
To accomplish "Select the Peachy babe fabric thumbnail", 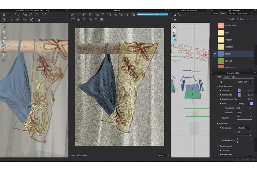I will (221, 25).
